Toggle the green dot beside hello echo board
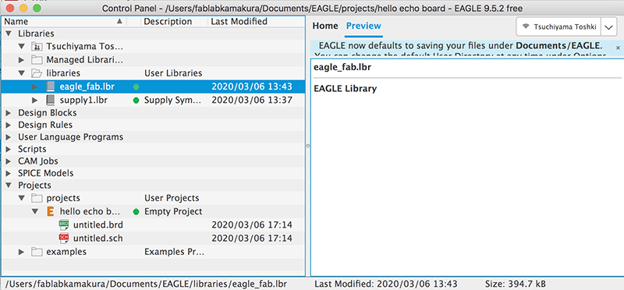 click(136, 211)
